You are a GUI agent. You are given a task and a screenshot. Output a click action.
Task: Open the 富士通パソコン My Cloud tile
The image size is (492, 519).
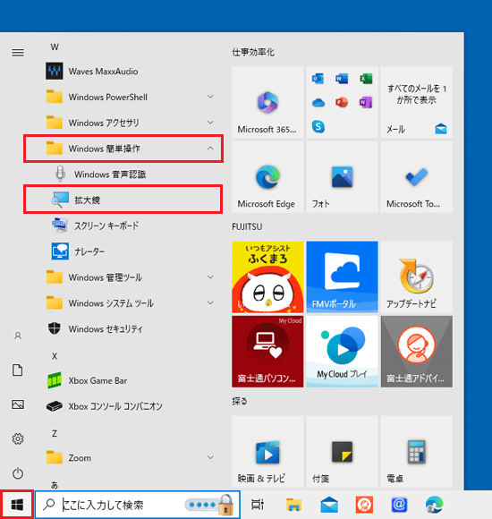[x=267, y=352]
